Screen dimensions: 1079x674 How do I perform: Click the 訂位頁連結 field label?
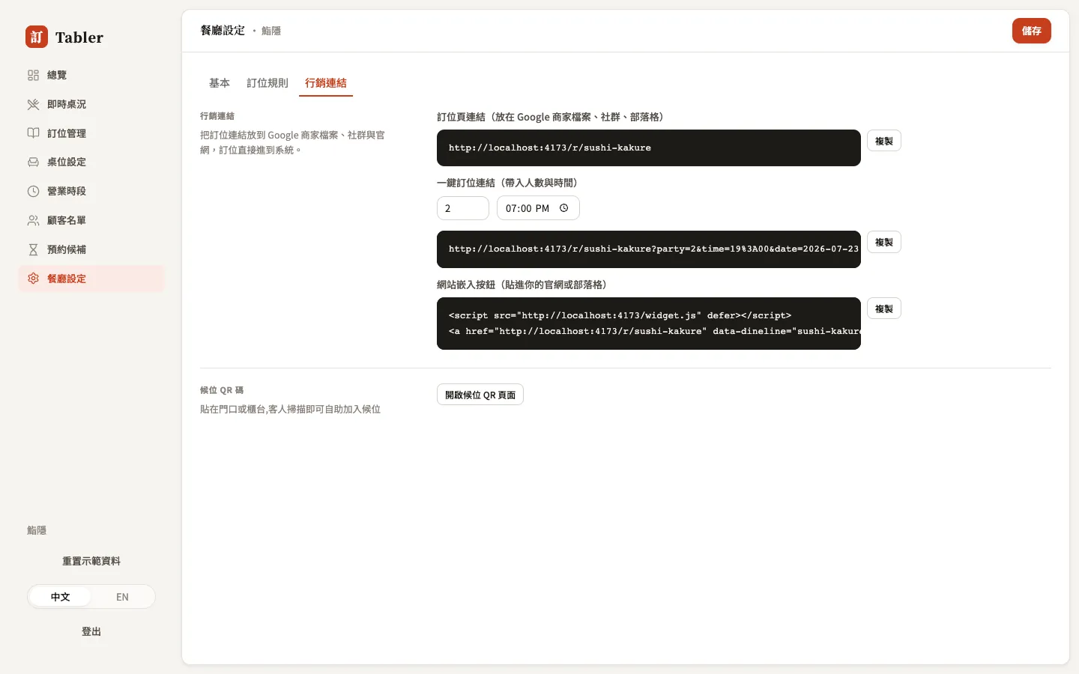[x=551, y=117]
